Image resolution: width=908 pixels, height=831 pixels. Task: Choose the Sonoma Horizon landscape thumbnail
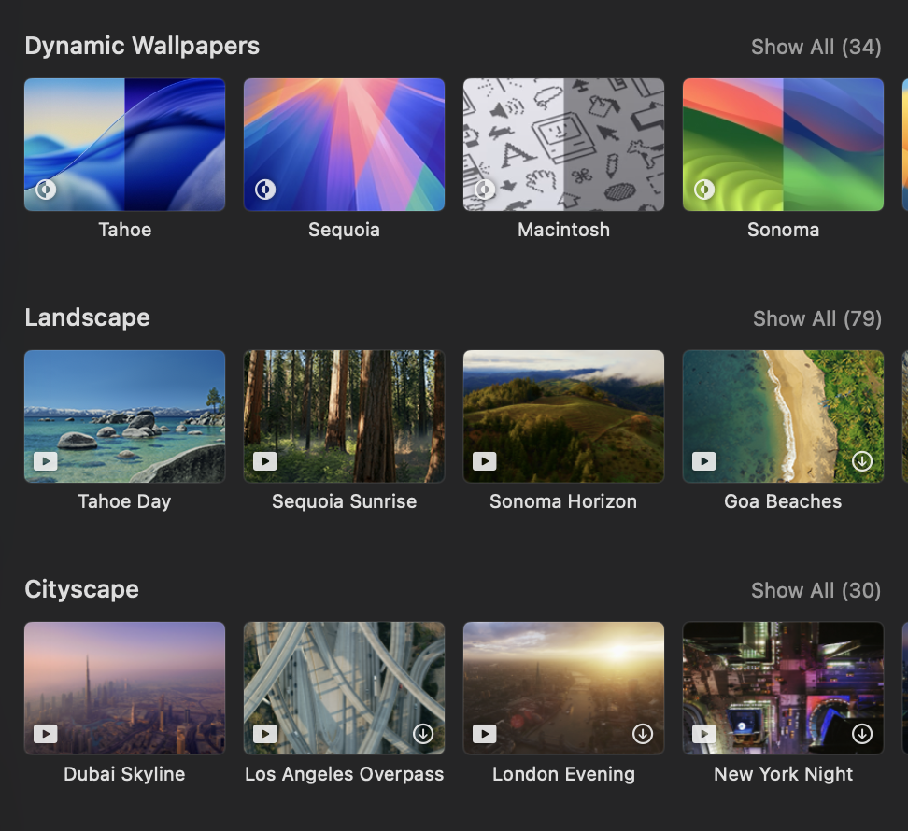563,416
